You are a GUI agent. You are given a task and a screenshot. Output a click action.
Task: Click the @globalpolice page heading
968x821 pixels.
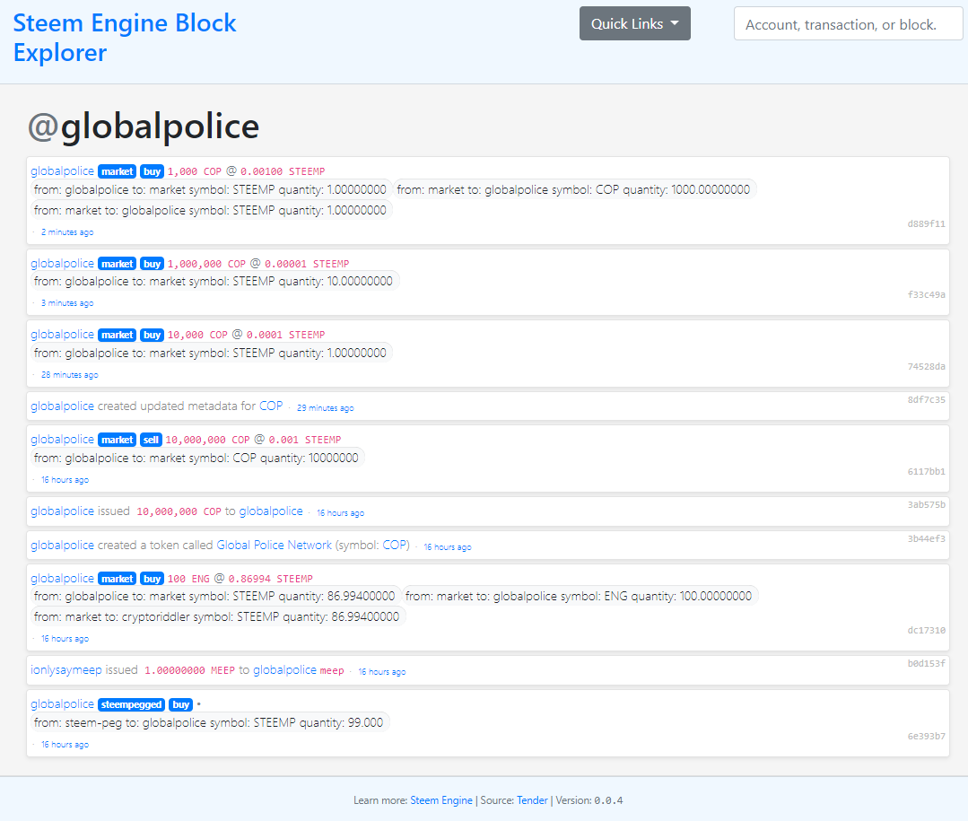click(x=144, y=127)
